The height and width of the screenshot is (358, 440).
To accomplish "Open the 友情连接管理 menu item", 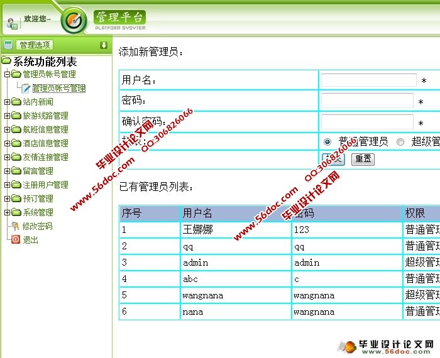I will pos(45,157).
